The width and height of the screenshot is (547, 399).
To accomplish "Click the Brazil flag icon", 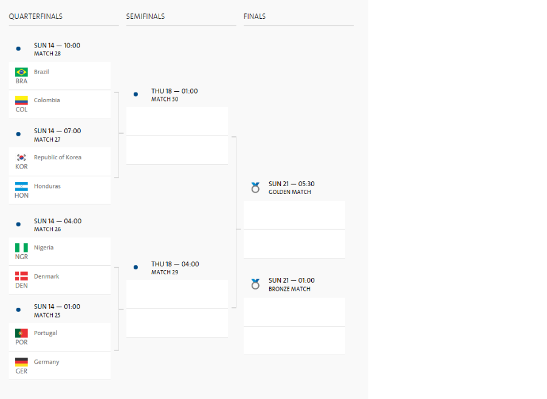I will [21, 72].
